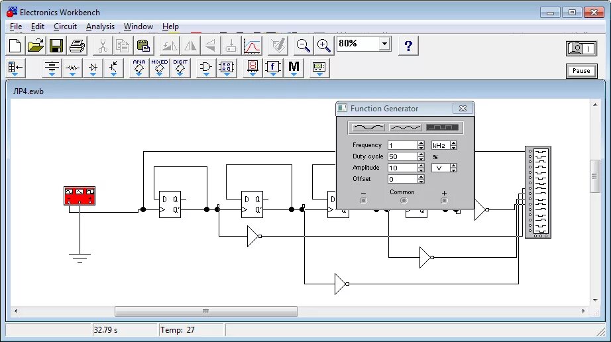
Task: Open the Help menu
Action: [x=170, y=27]
